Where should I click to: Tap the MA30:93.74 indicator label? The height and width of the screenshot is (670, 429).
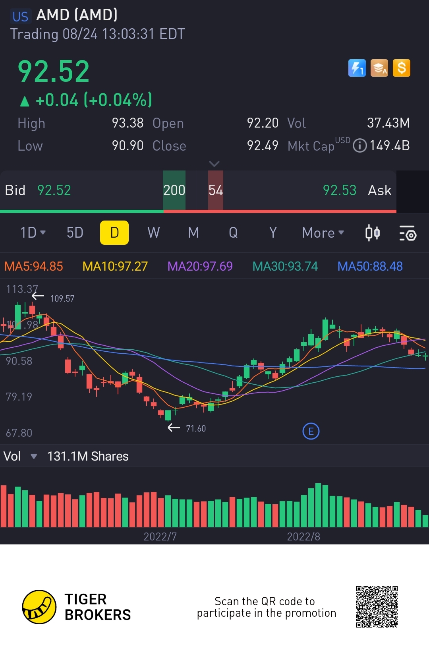285,266
